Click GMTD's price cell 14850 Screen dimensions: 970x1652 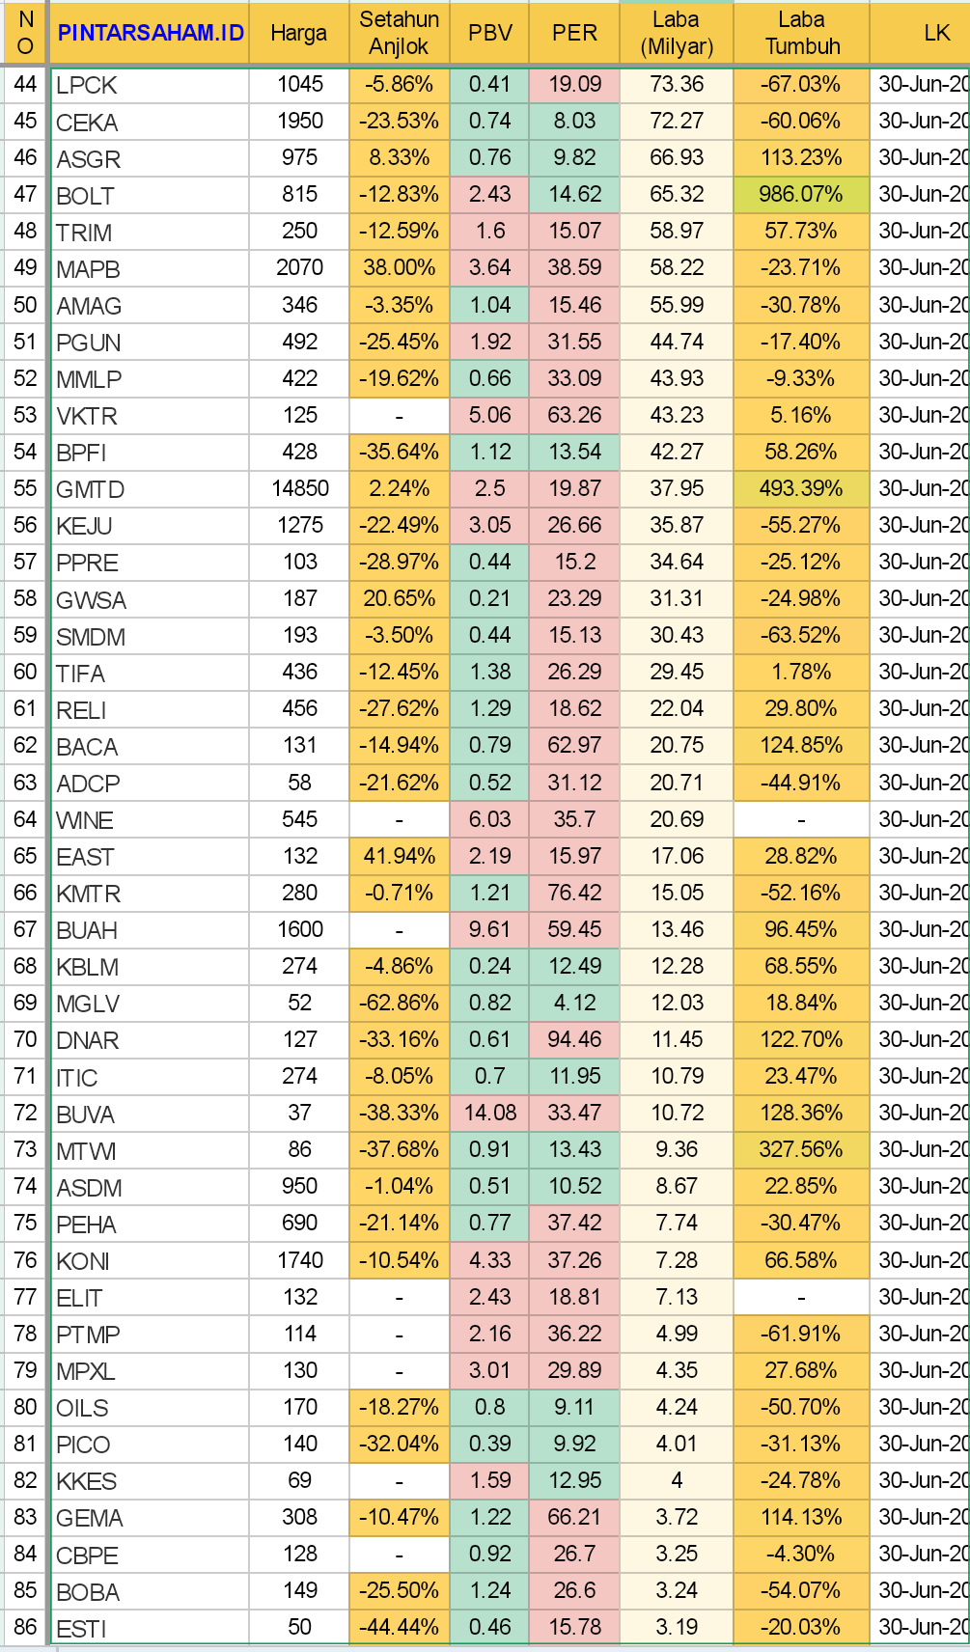(300, 488)
